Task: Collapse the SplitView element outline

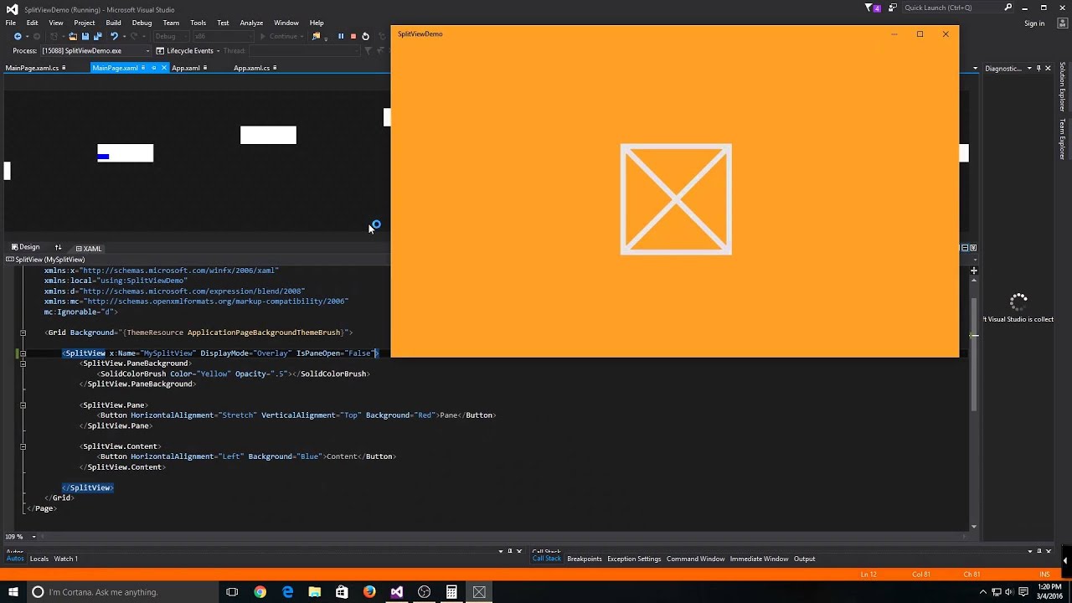Action: point(23,353)
